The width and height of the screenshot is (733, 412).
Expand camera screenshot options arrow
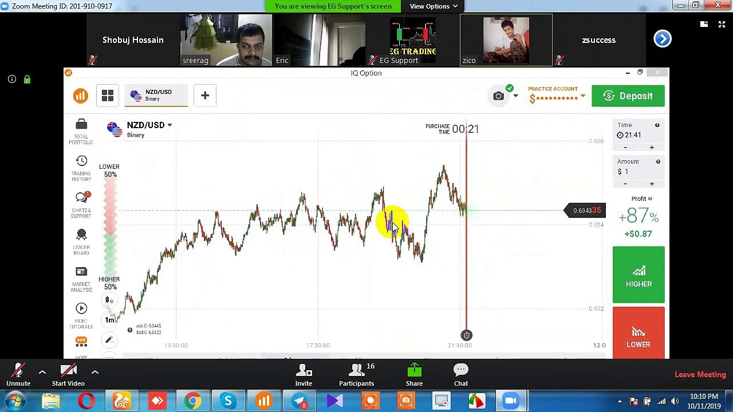tap(515, 96)
